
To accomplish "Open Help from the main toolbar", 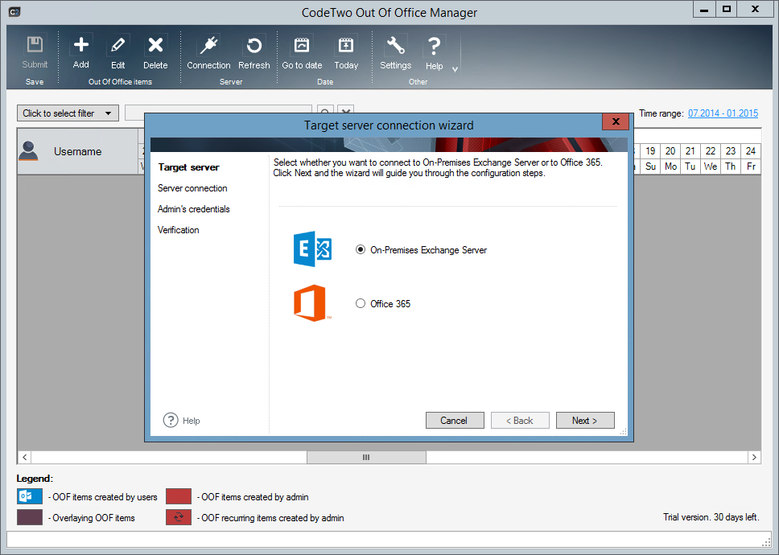I will point(435,52).
